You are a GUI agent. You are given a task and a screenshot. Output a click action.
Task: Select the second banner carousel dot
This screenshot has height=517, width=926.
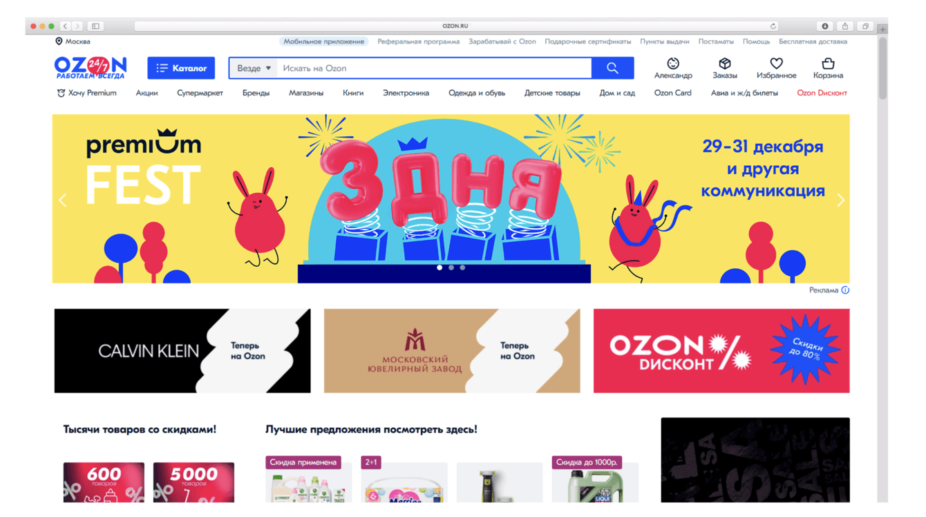(x=451, y=267)
